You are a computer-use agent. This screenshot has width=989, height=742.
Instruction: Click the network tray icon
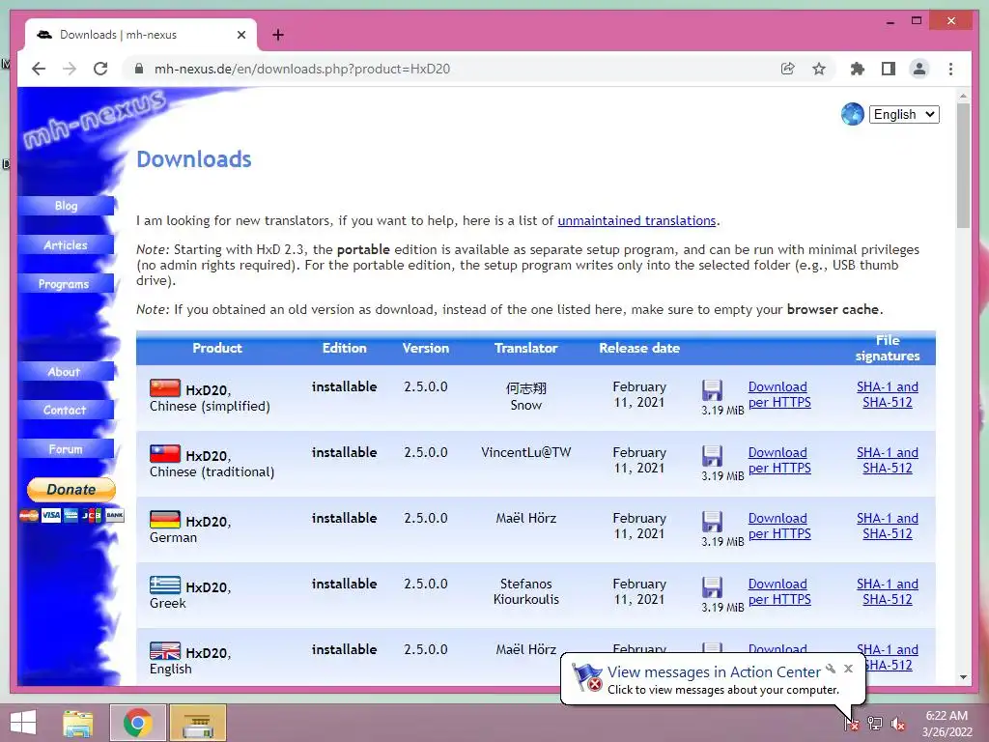[874, 724]
